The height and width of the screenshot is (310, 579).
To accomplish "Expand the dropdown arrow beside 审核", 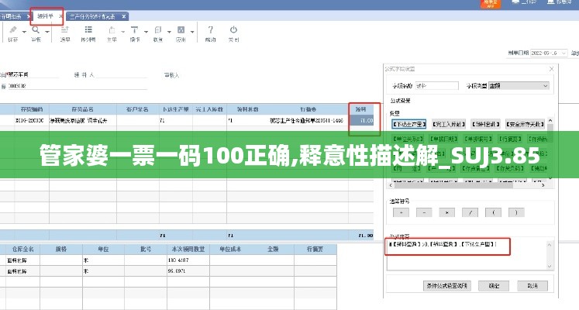I will click(x=47, y=32).
